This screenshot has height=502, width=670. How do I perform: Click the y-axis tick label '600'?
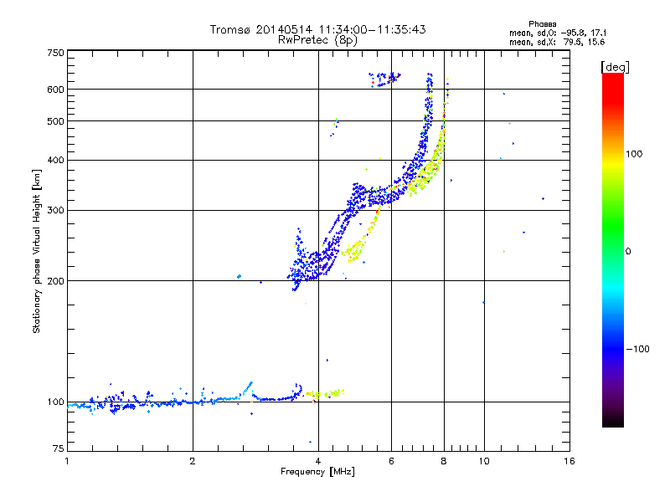[55, 90]
